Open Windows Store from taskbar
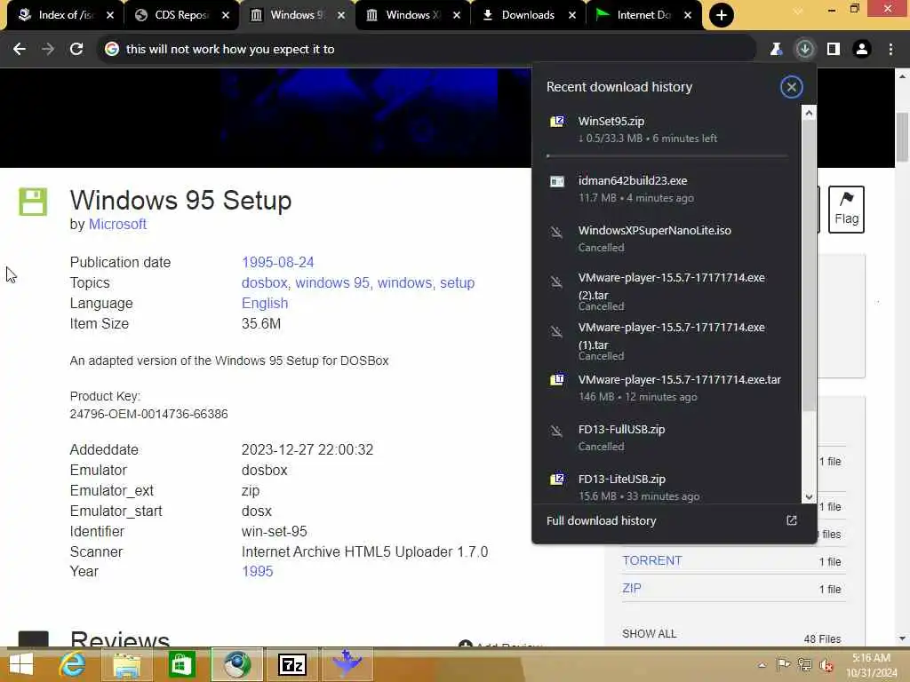Screen dimensions: 910x682 click(x=181, y=664)
